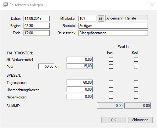
Task: Click the SUMME Fakt. total field
Action: tap(110, 106)
